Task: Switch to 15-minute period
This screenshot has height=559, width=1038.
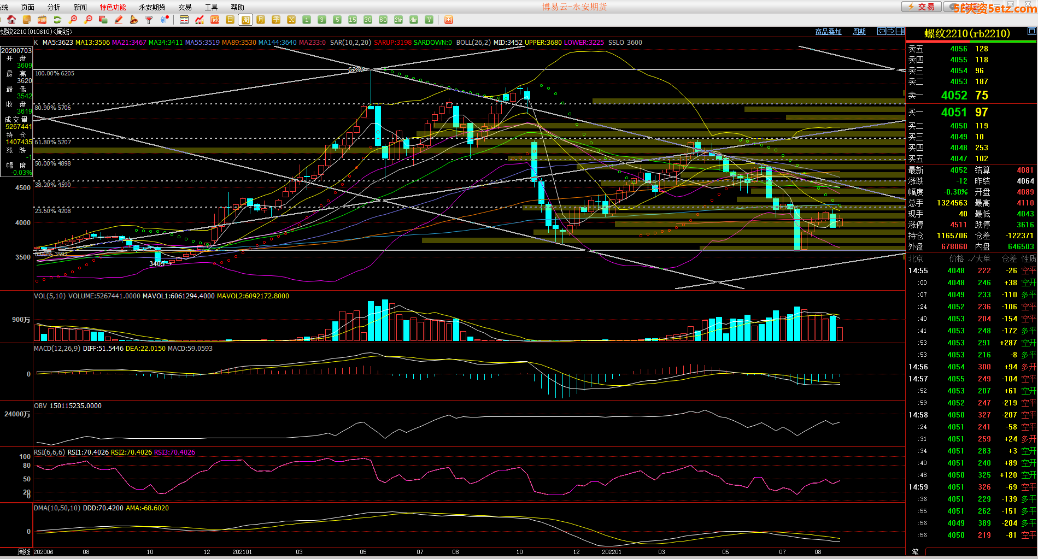Action: pyautogui.click(x=353, y=20)
